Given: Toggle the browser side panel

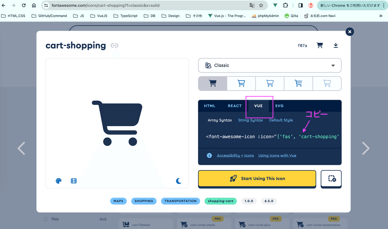Looking at the screenshot, I should [300, 6].
